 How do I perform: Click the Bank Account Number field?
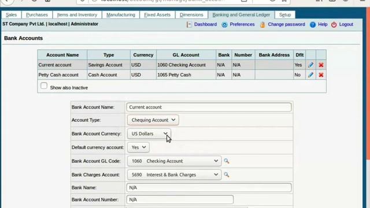pos(180,199)
